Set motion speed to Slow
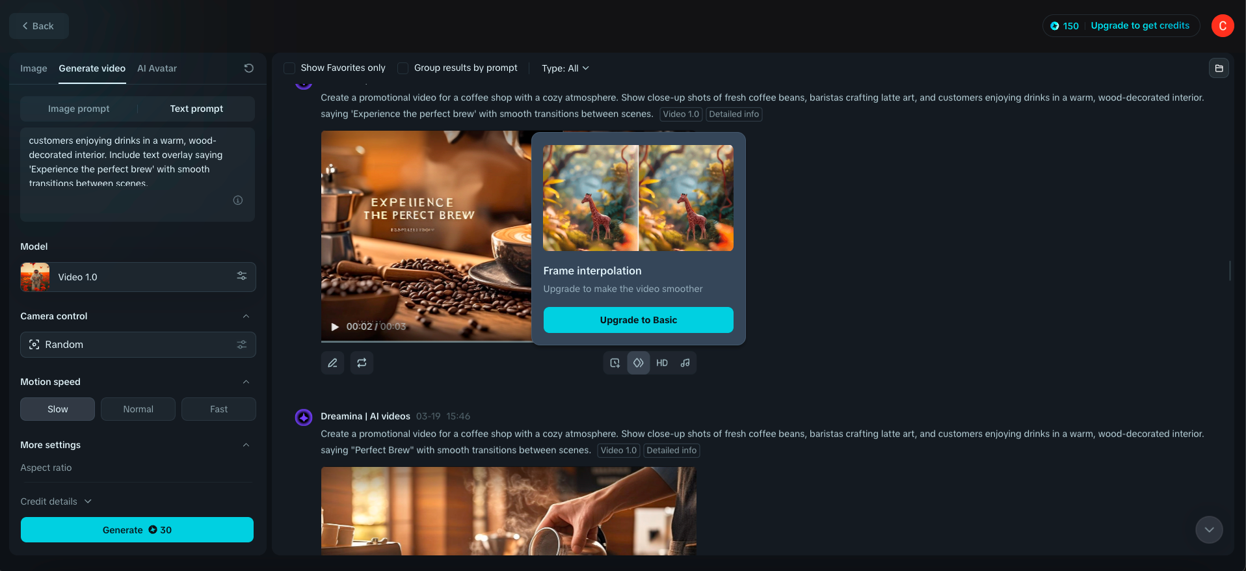This screenshot has width=1246, height=571. pyautogui.click(x=58, y=409)
